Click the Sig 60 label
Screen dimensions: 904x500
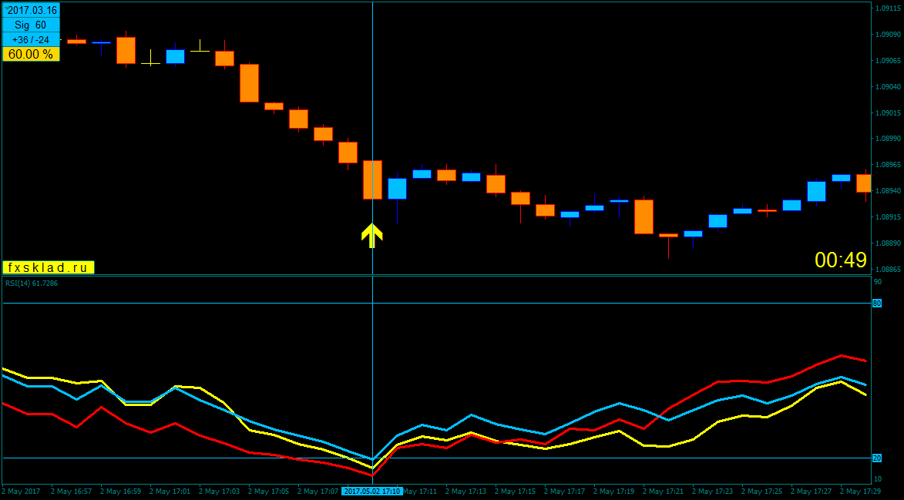coord(31,25)
